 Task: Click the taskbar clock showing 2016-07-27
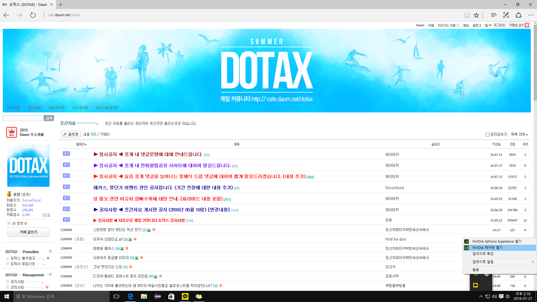click(x=523, y=297)
